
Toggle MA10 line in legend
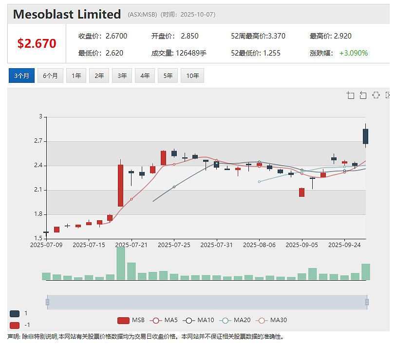[x=198, y=321]
